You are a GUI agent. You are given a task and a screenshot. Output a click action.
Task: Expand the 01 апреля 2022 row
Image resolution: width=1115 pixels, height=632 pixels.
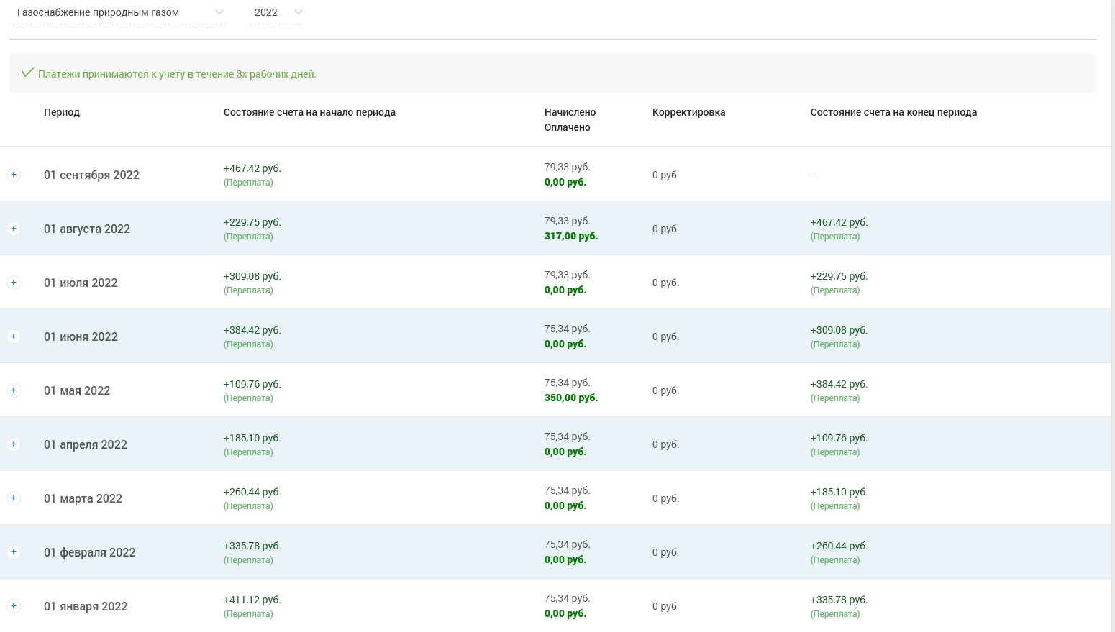pos(14,444)
